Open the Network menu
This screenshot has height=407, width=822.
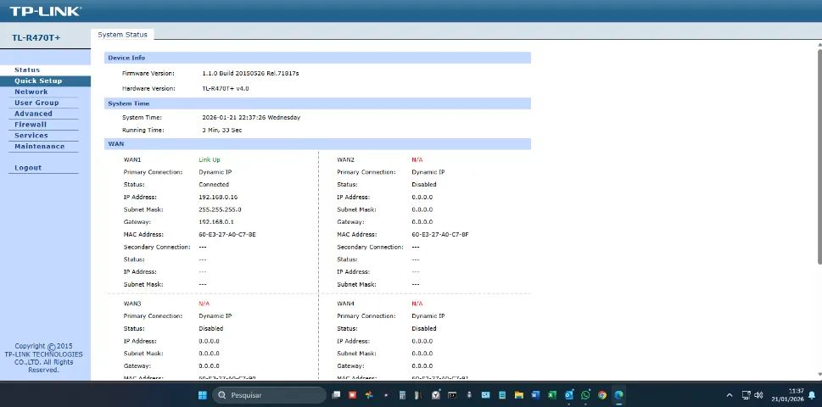[31, 92]
